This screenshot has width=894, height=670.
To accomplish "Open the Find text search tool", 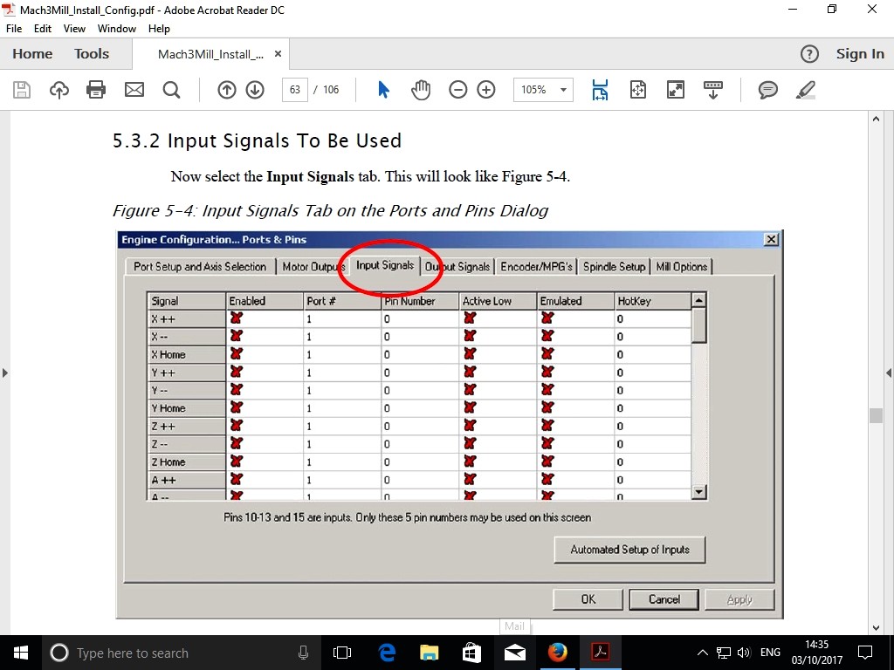I will [x=171, y=90].
